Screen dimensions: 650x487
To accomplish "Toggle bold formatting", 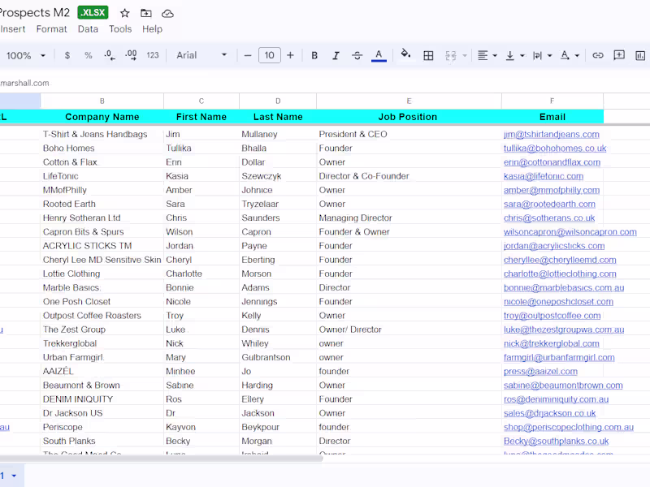I will pos(314,55).
